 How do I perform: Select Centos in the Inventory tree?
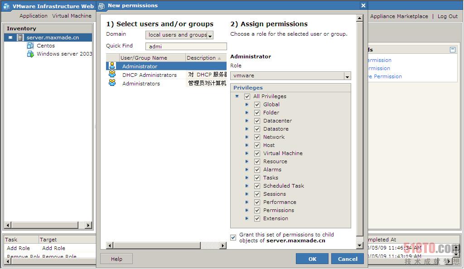point(46,46)
